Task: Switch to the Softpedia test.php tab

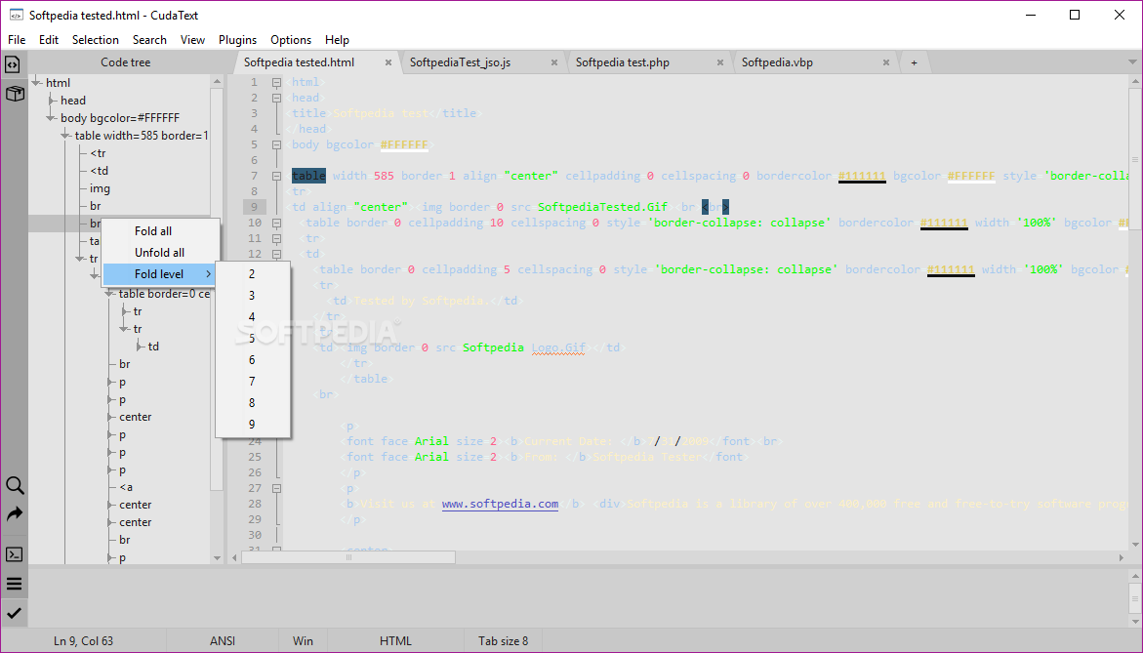Action: (623, 62)
